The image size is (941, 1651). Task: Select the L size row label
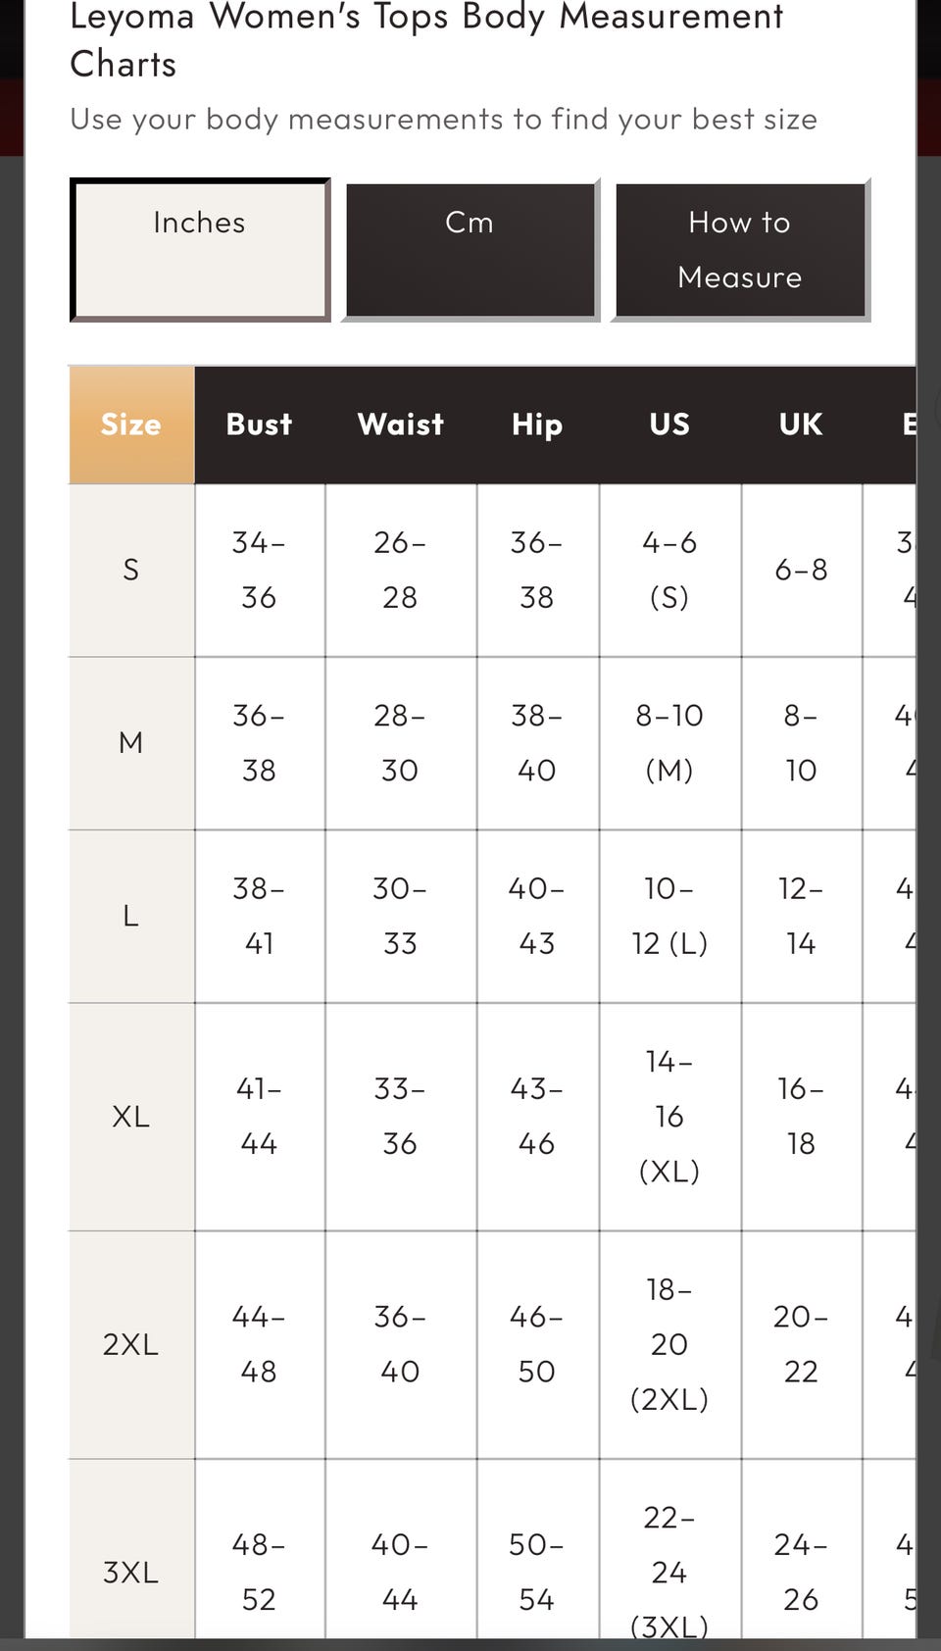[131, 916]
